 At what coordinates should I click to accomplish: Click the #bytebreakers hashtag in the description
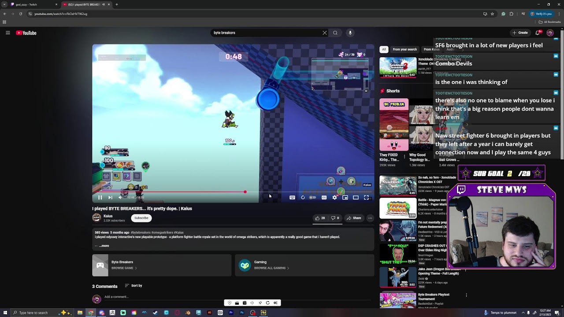coord(141,232)
